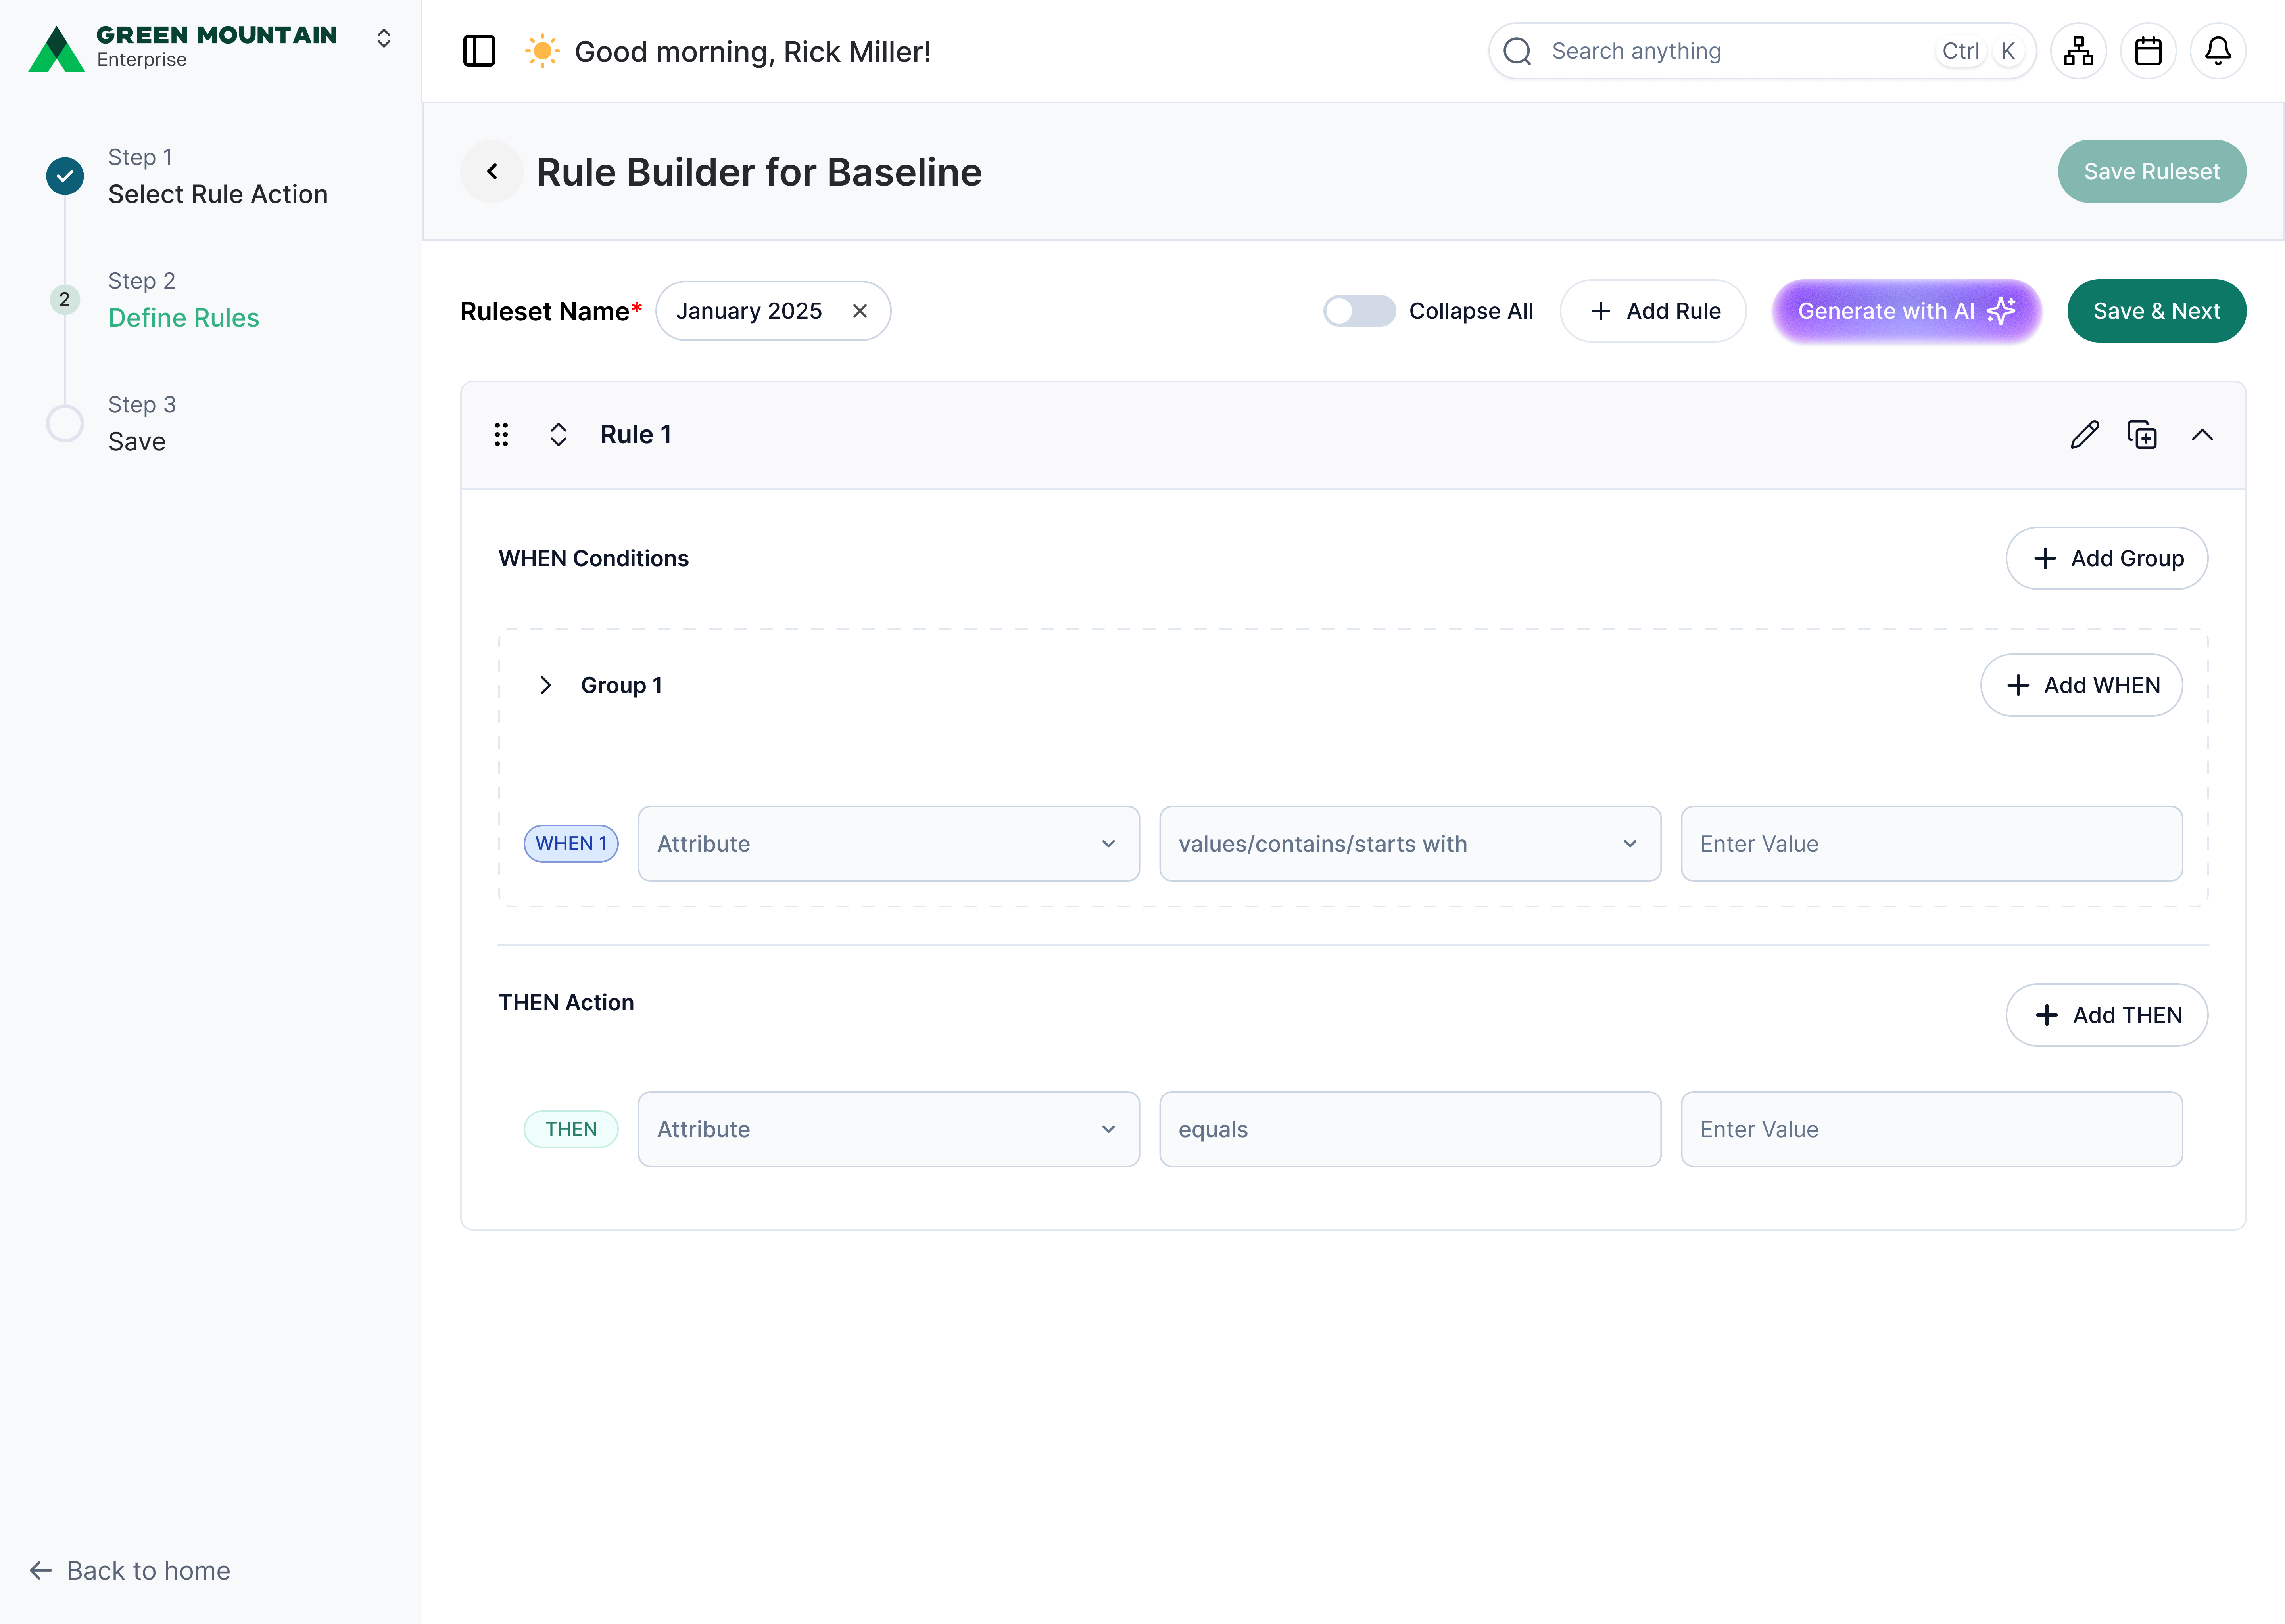This screenshot has width=2285, height=1624.
Task: Open the organization switcher arrows
Action: 383,38
